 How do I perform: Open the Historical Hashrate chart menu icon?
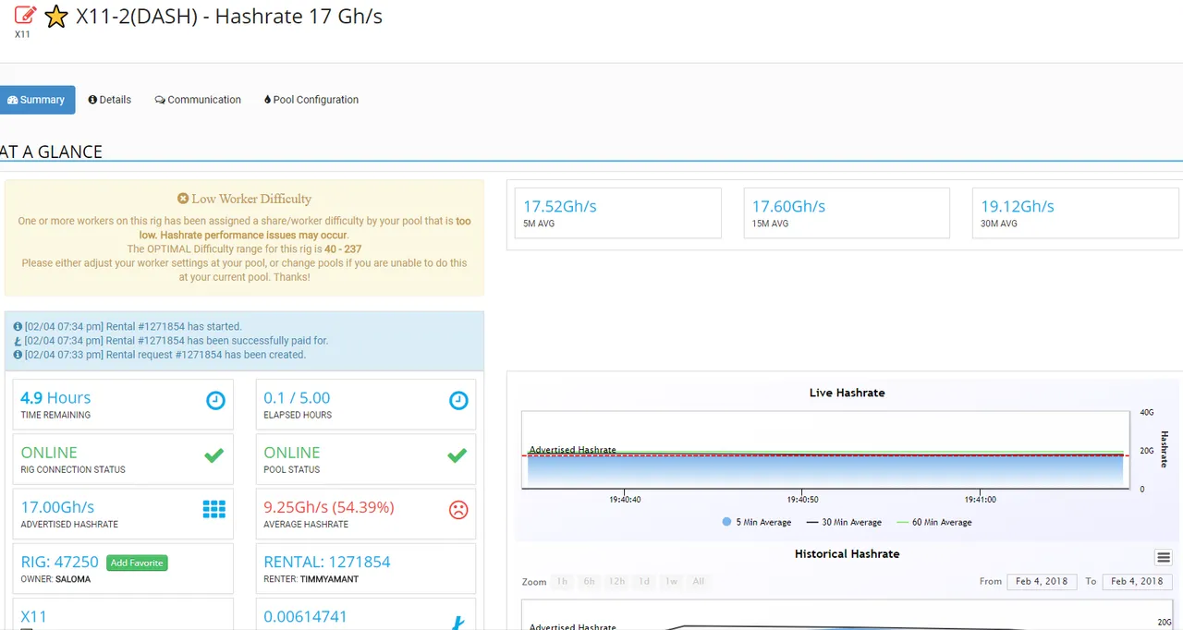[x=1164, y=557]
